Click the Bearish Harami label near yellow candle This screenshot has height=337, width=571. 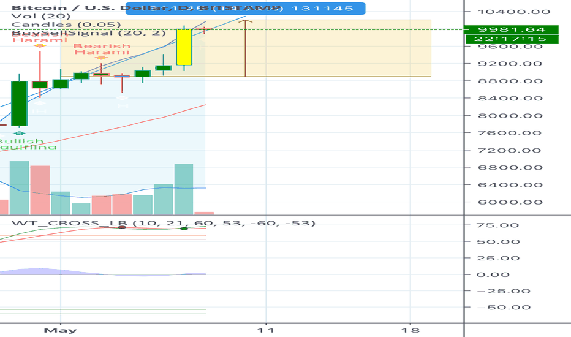(x=102, y=49)
